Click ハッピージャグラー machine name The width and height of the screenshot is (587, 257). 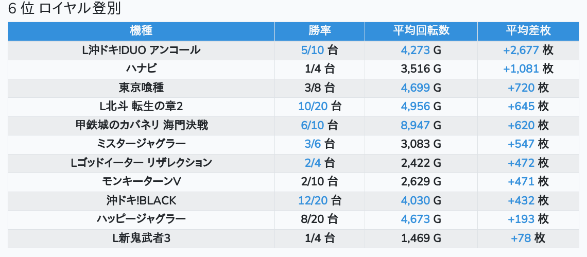click(x=141, y=219)
